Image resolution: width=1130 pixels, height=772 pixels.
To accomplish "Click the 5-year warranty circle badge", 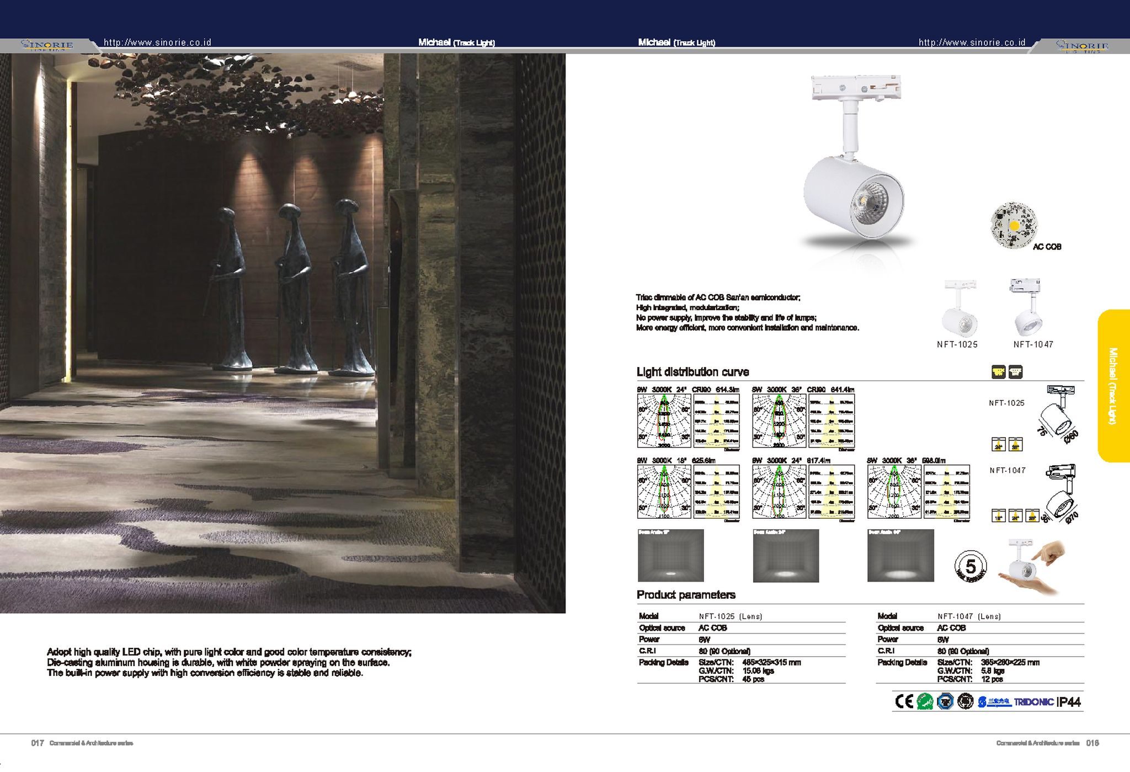I will 971,566.
